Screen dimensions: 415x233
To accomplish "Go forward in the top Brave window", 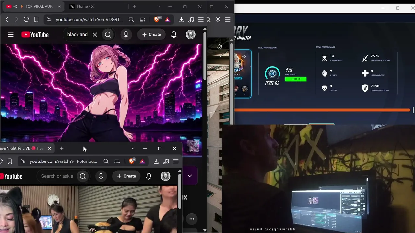I will (17, 20).
